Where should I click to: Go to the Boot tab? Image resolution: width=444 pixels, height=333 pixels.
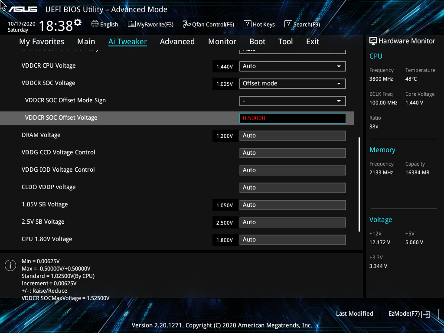click(258, 42)
